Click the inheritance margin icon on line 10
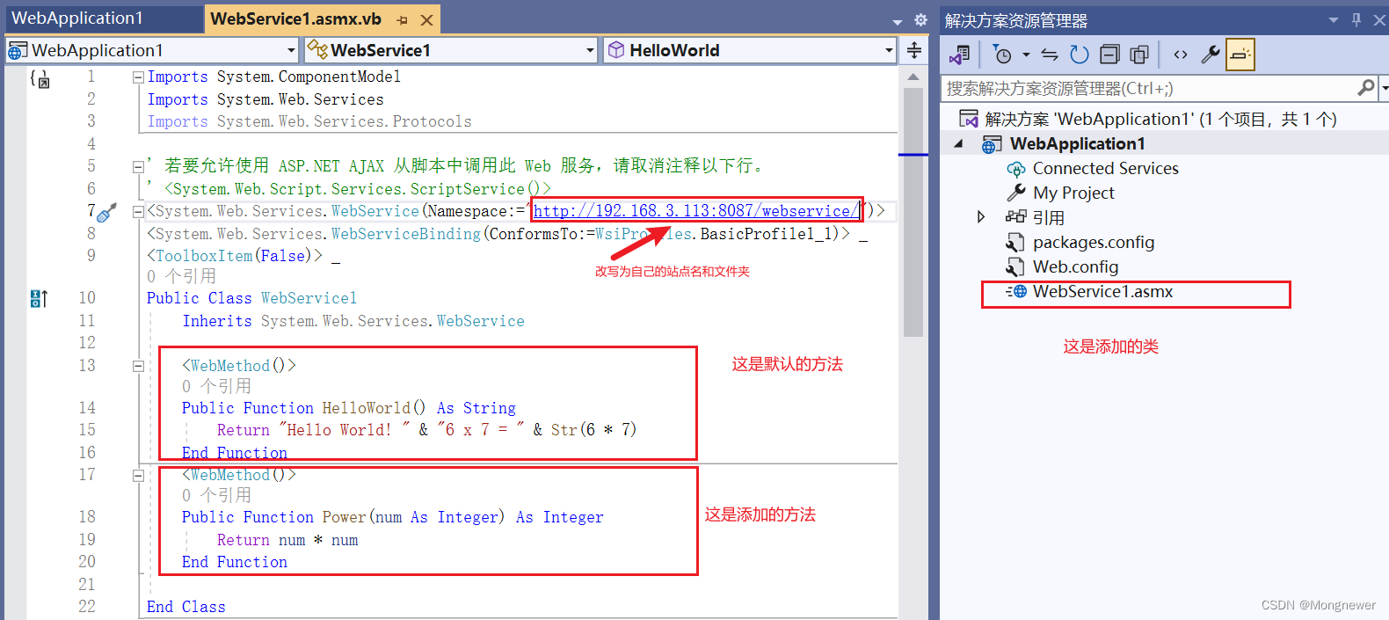Screen dimensions: 1389x620 click(x=39, y=299)
